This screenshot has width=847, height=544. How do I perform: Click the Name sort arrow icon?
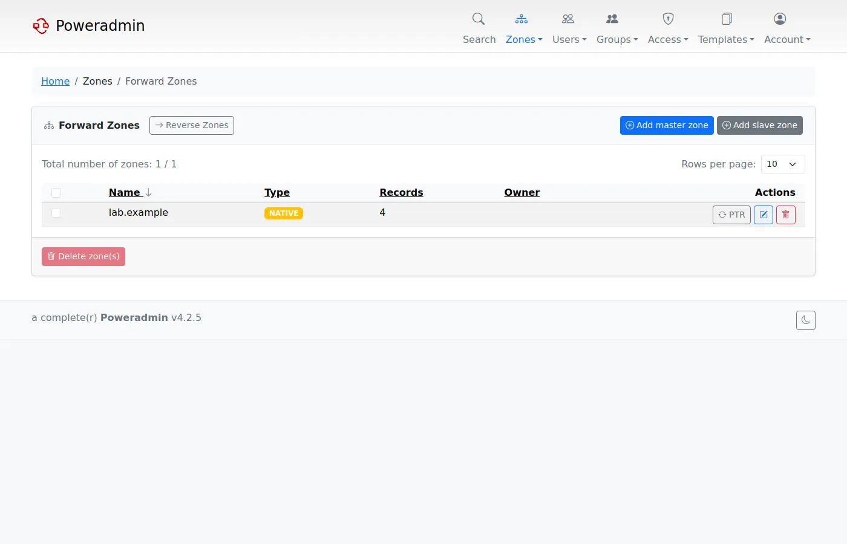(x=148, y=192)
